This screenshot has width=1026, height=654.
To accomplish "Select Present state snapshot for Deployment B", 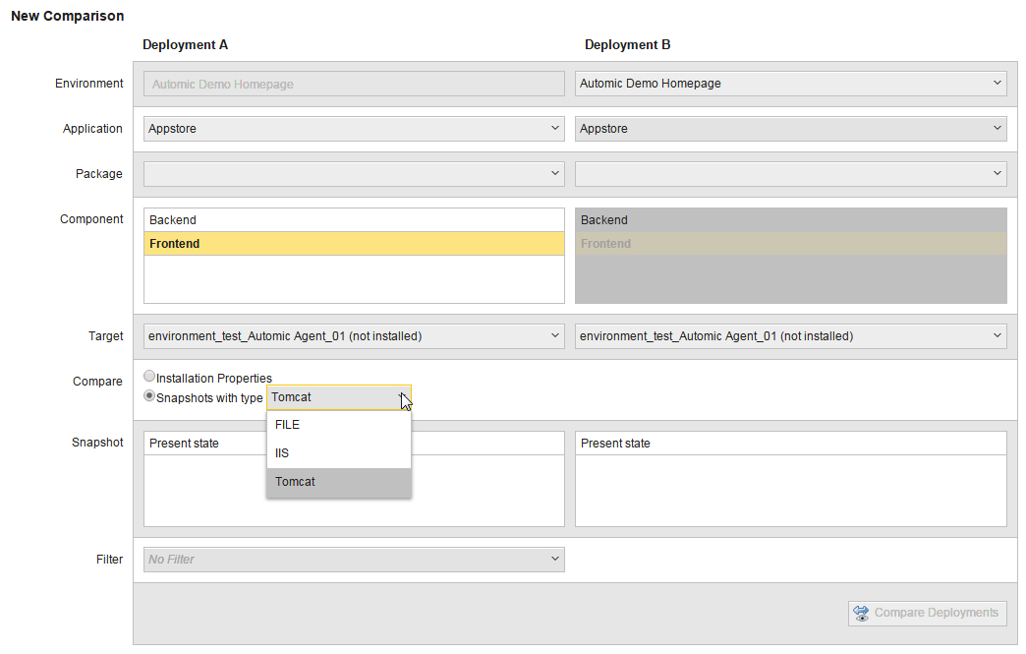I will click(x=790, y=444).
